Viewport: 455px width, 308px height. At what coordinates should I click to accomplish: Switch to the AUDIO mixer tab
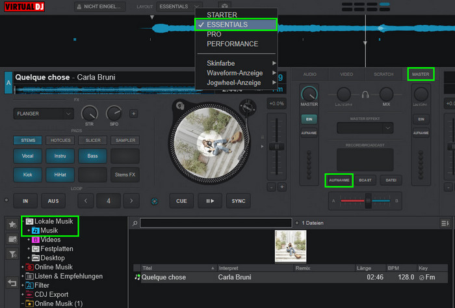309,74
